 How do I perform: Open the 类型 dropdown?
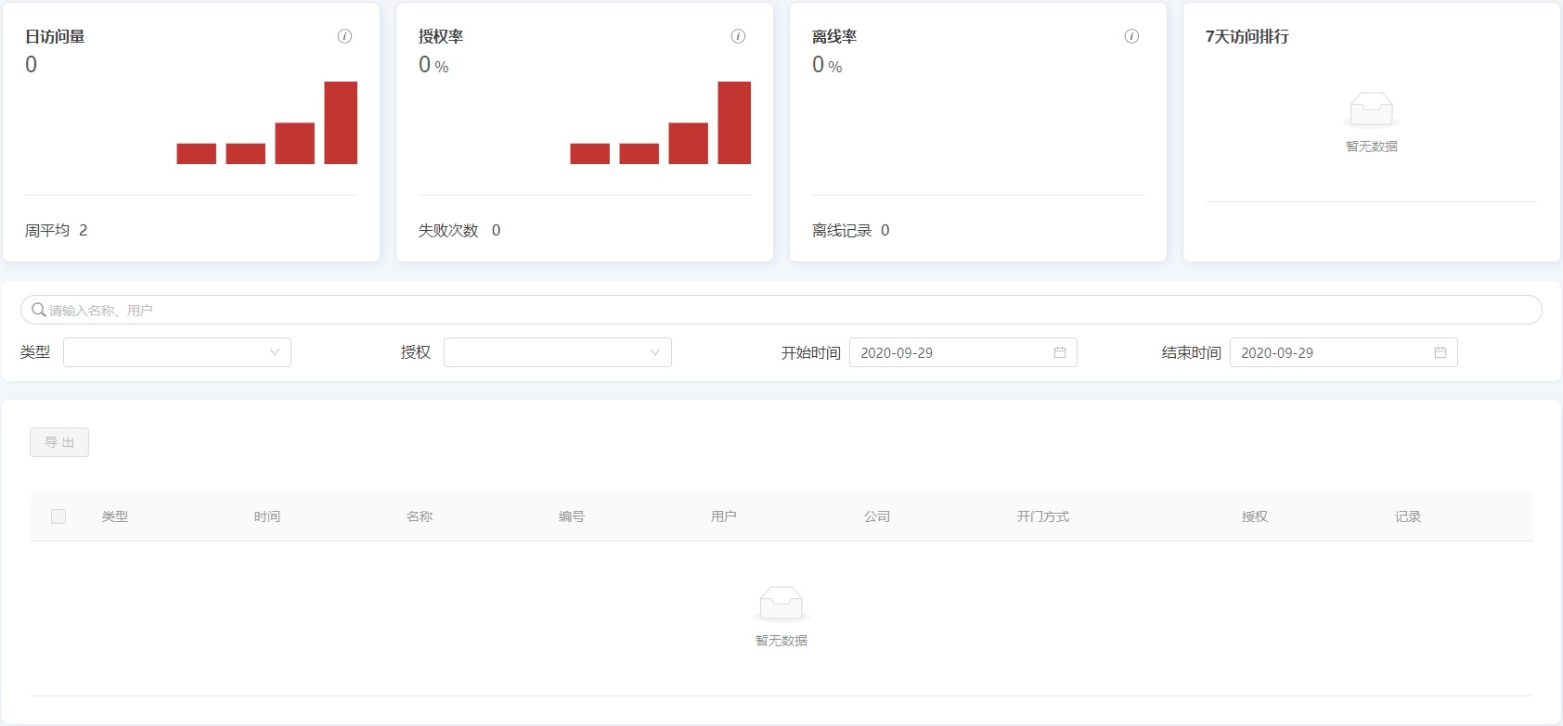176,352
